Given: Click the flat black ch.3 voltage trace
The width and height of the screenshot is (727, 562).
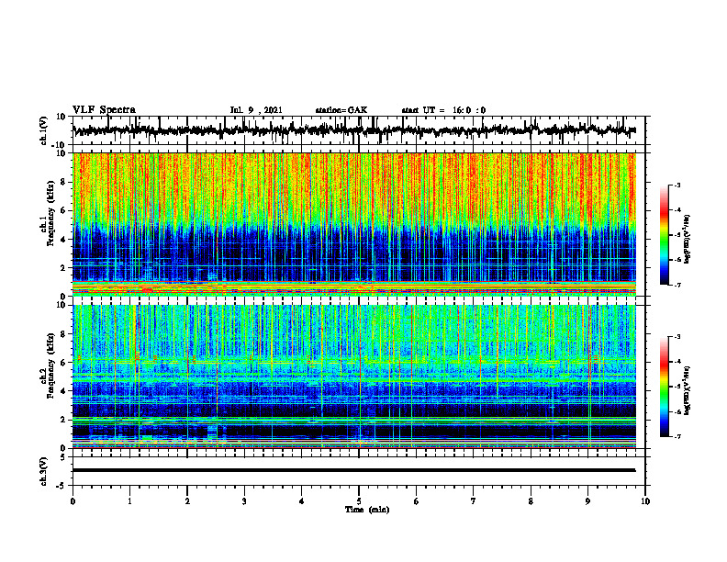Looking at the screenshot, I should tap(354, 470).
